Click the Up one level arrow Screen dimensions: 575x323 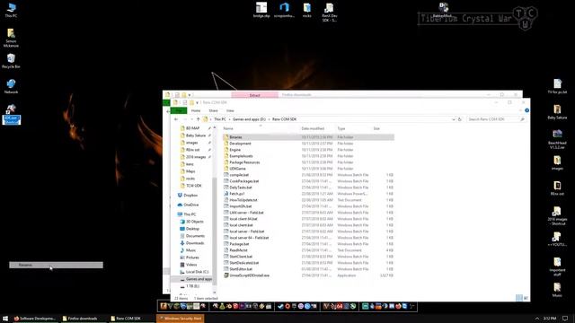(x=198, y=119)
